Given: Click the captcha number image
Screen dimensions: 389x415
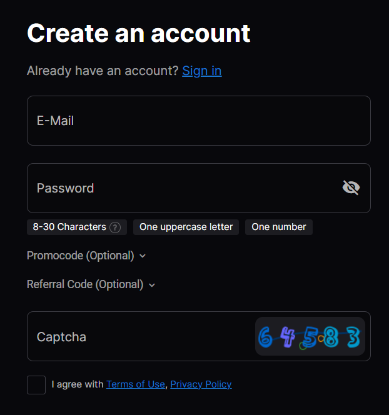Looking at the screenshot, I should pos(310,337).
